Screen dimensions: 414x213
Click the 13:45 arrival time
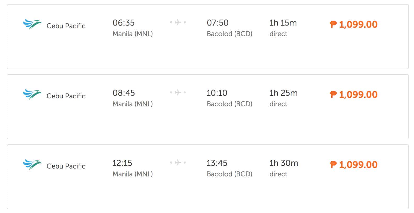217,163
